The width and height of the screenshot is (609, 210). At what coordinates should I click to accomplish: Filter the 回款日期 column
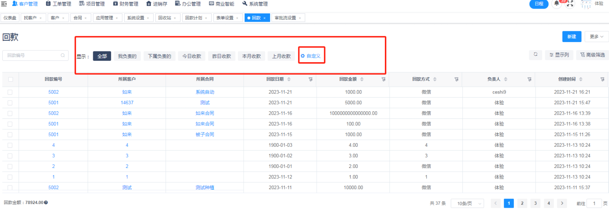pos(311,79)
